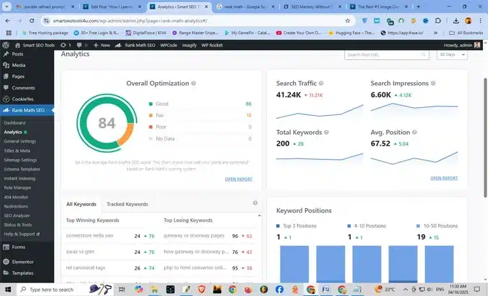Screen dimensions: 488x296
Task: Open Sitemap Settings submenu
Action: pos(20,160)
